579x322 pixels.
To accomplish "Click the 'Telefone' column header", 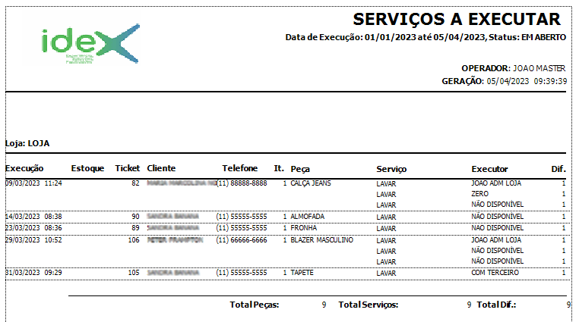I will click(239, 168).
